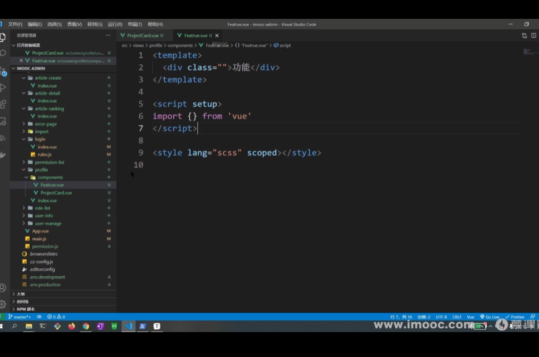This screenshot has height=357, width=539.
Task: Open the Explorer view in the activity bar
Action: [3, 37]
